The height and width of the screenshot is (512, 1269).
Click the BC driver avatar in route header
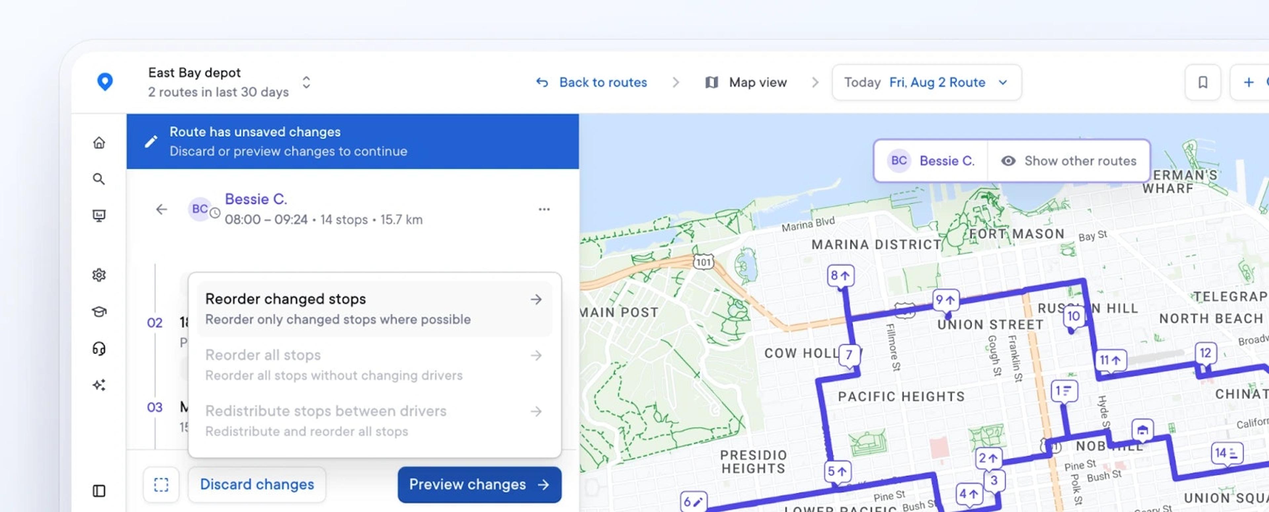pyautogui.click(x=200, y=209)
